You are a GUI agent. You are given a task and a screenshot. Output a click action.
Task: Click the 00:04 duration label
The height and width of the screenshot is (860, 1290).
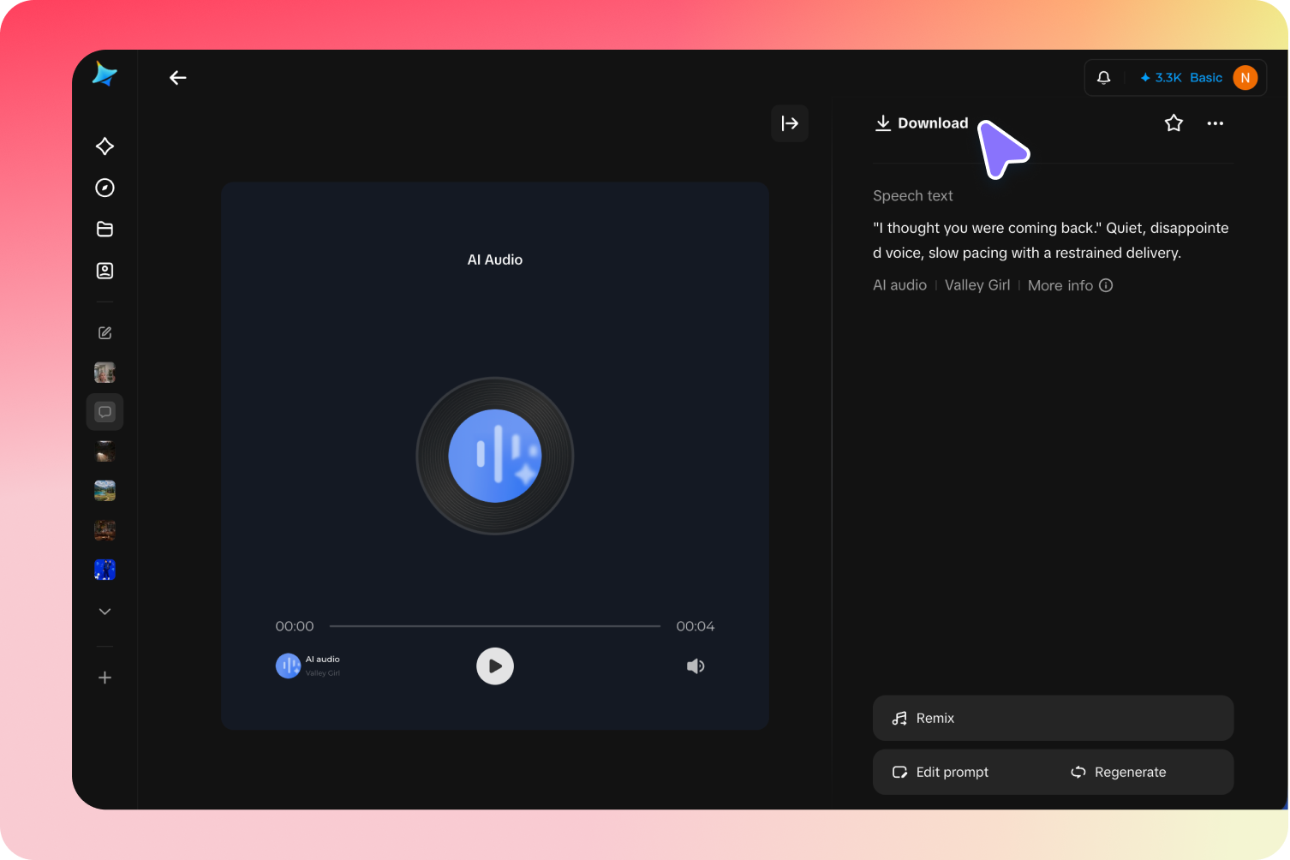(696, 626)
